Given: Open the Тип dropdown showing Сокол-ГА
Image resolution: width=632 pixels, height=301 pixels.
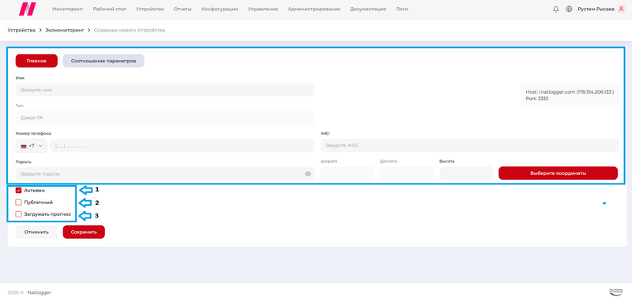Looking at the screenshot, I should (164, 117).
